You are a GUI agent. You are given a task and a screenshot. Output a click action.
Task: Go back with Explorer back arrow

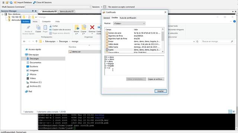tap(24, 41)
